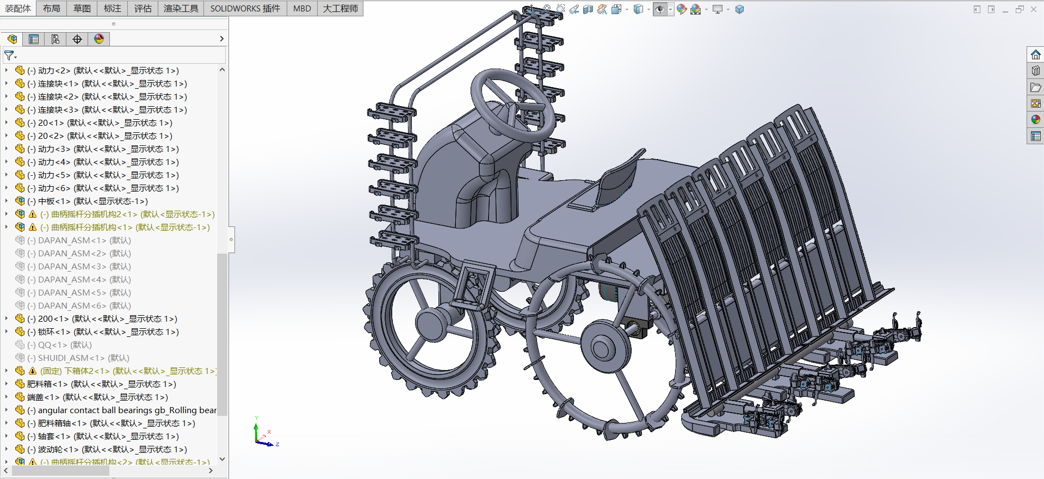Image resolution: width=1044 pixels, height=479 pixels.
Task: Click the tree scrollbar up arrow
Action: click(x=222, y=70)
